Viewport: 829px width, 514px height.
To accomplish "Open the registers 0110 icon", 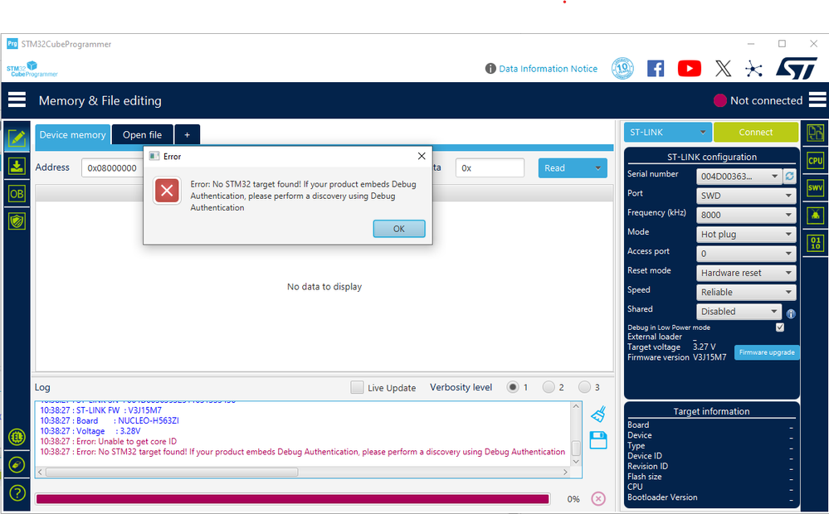I will tap(815, 243).
